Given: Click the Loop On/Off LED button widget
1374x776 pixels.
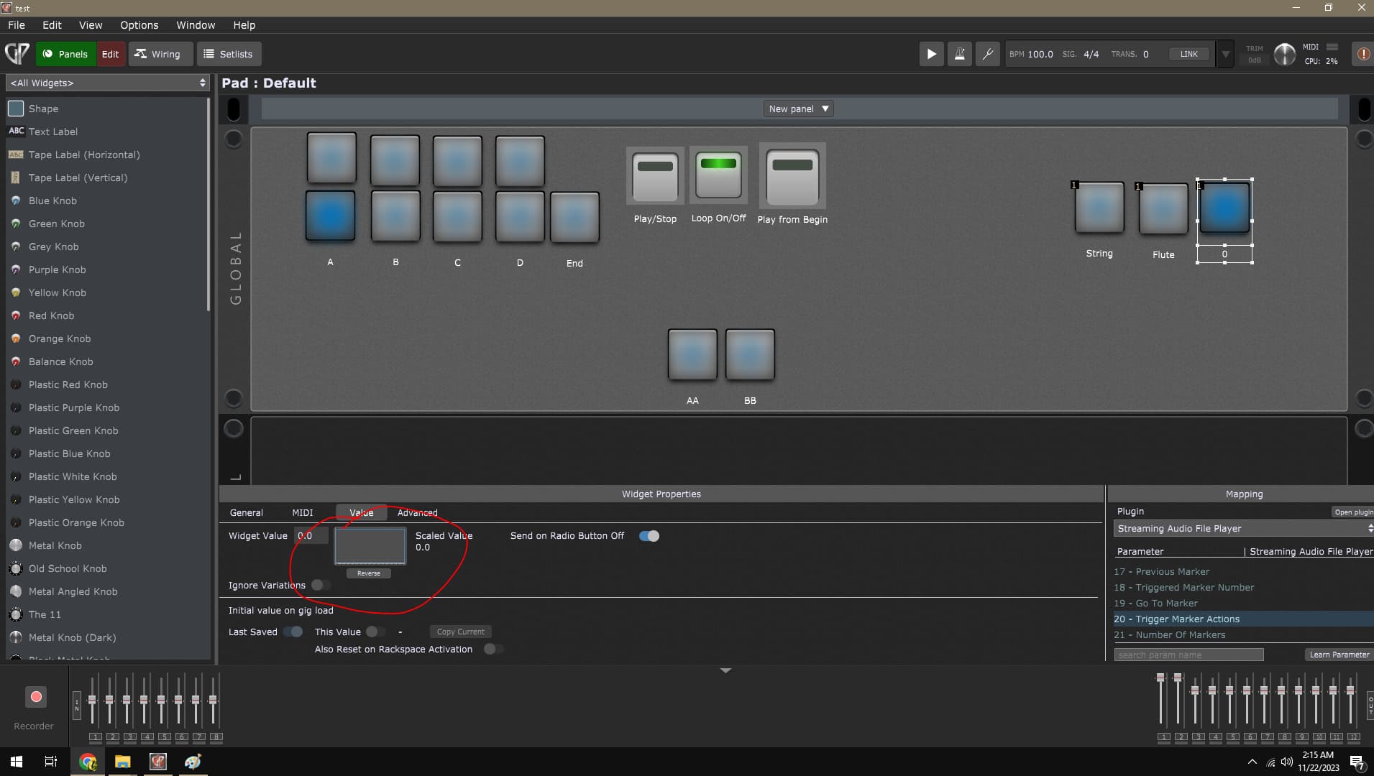Looking at the screenshot, I should 718,175.
